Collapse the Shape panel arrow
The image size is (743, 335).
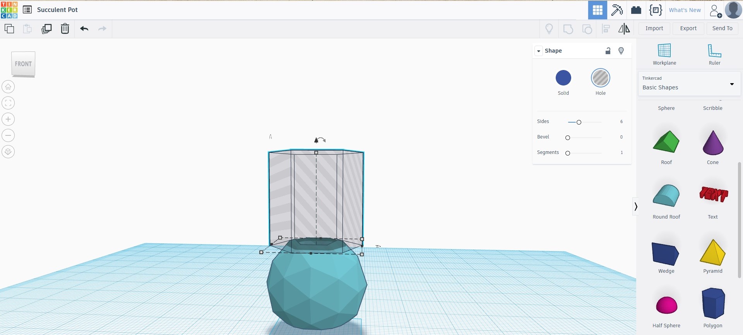(539, 51)
